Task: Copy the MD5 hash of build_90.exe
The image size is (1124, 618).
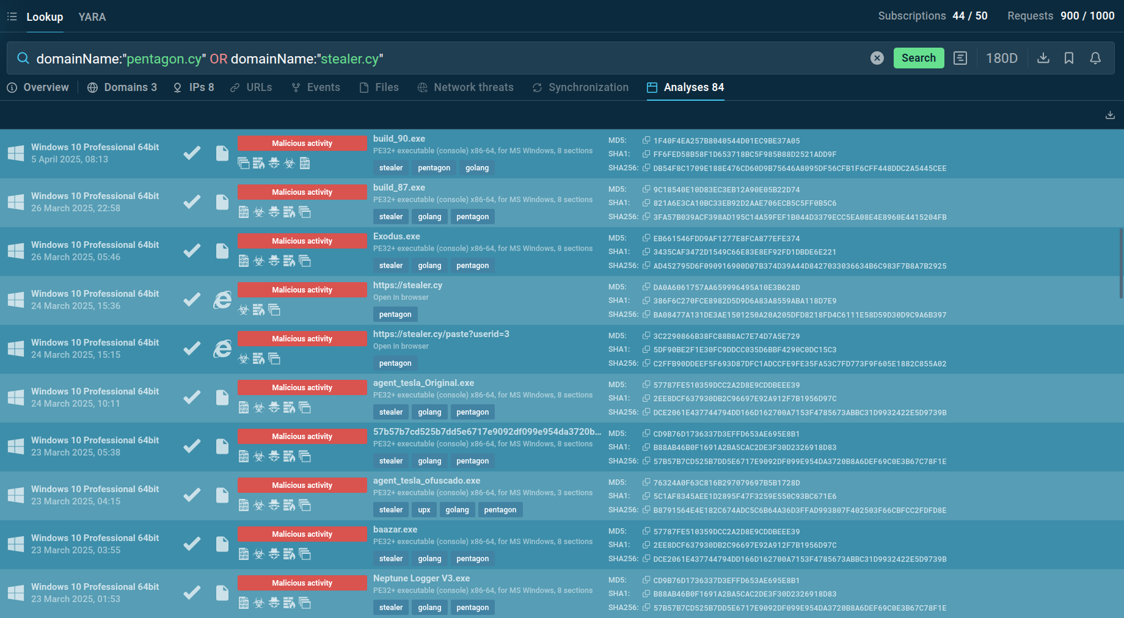Action: 646,140
